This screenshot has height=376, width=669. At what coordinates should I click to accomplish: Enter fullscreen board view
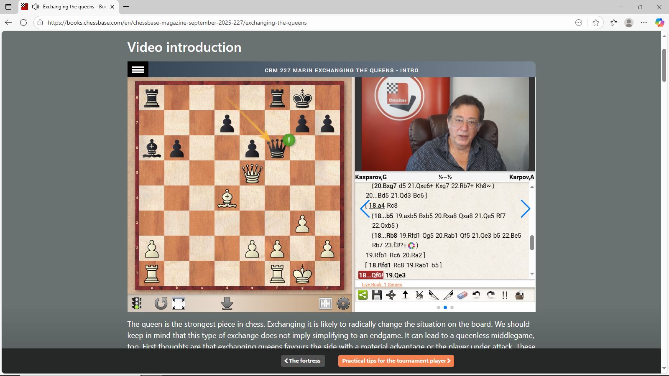[179, 303]
